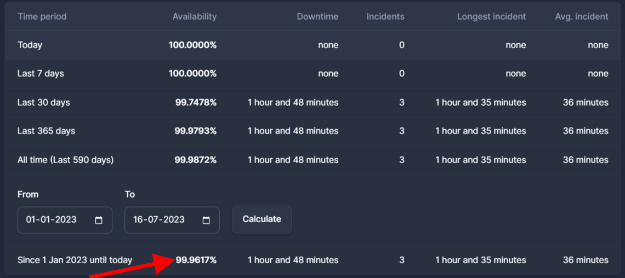Click the Time period column header

click(42, 17)
